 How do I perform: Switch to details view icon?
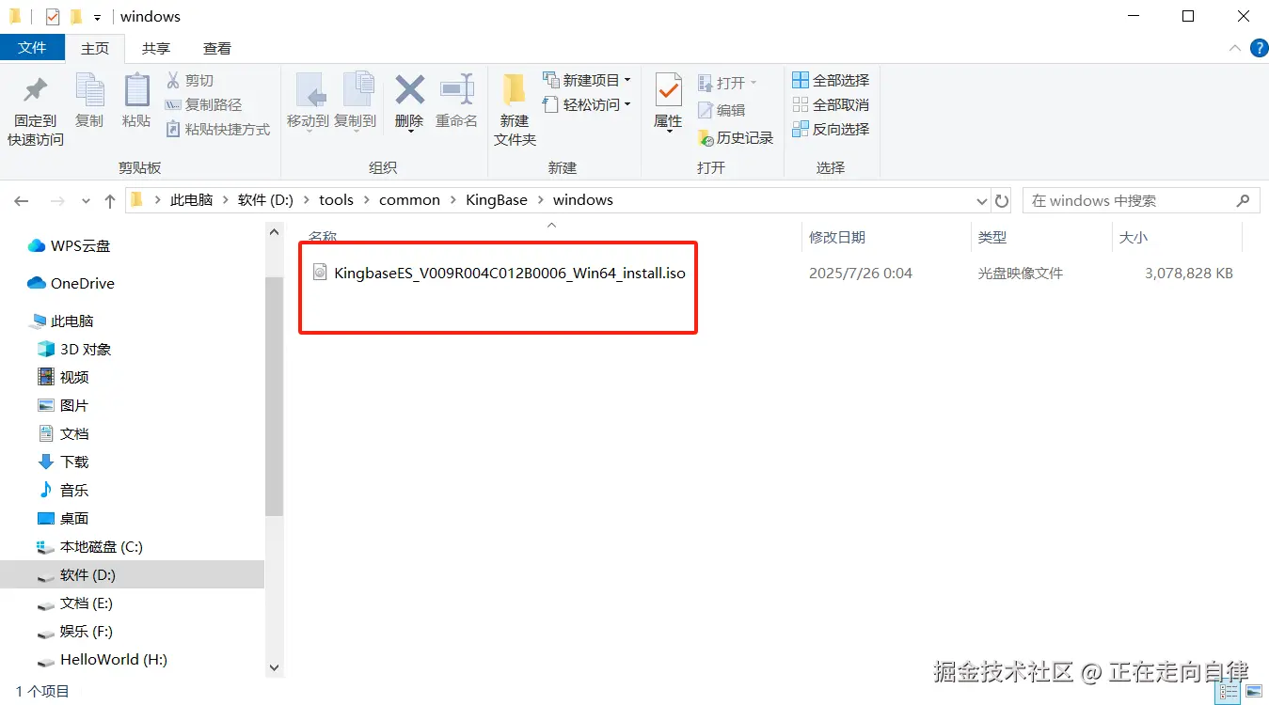[1229, 693]
